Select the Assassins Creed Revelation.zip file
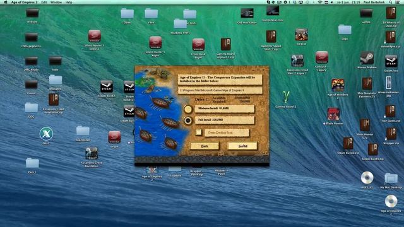Image resolution: width=404 pixels, height=227 pixels. pos(54,100)
